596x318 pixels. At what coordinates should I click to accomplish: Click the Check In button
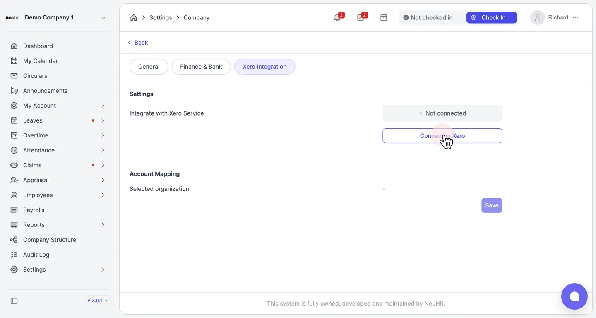[491, 17]
